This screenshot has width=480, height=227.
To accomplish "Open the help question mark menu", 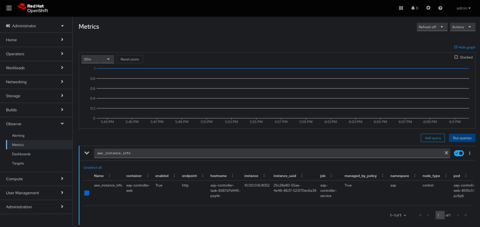I will tap(440, 8).
